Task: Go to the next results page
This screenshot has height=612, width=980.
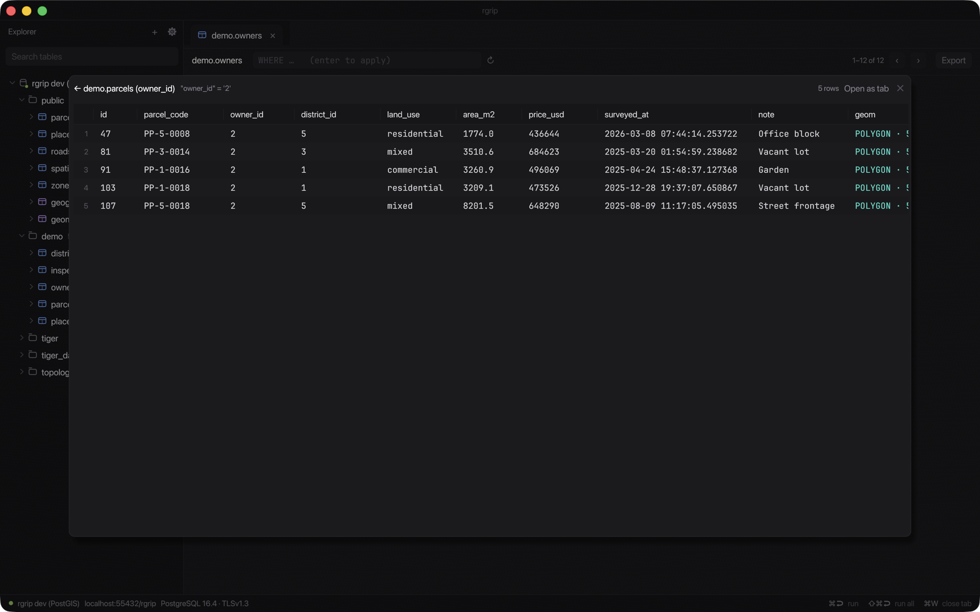Action: [918, 61]
